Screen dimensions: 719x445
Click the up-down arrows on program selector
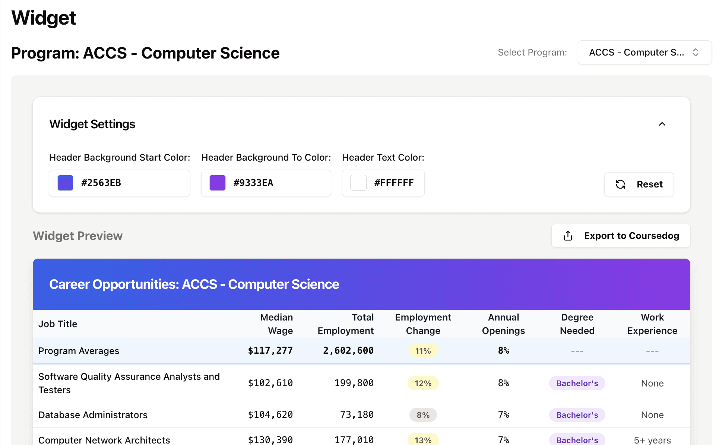[696, 53]
